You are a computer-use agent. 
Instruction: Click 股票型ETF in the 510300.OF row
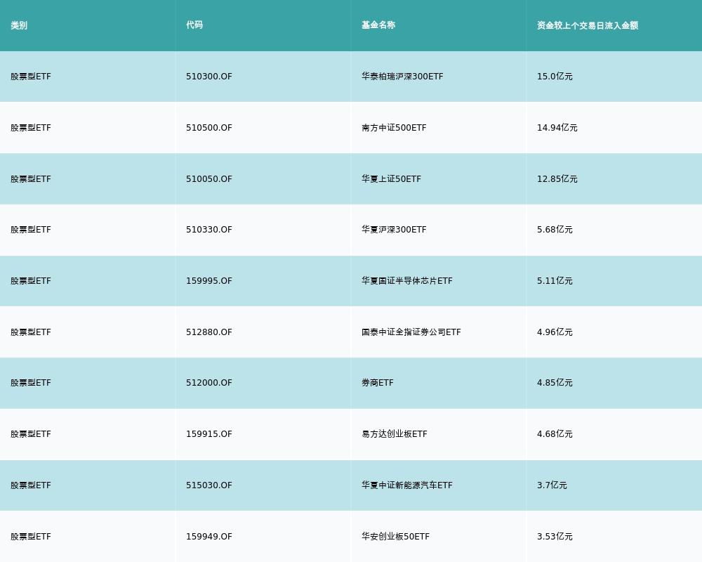[x=31, y=76]
